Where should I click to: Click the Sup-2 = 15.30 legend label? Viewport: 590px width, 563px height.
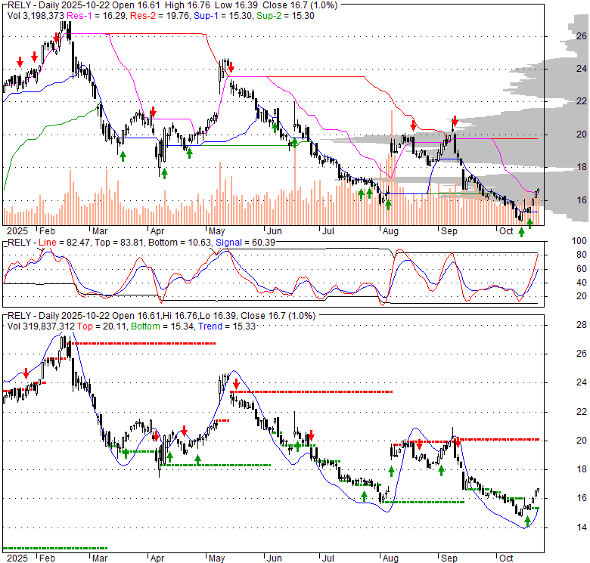(285, 16)
